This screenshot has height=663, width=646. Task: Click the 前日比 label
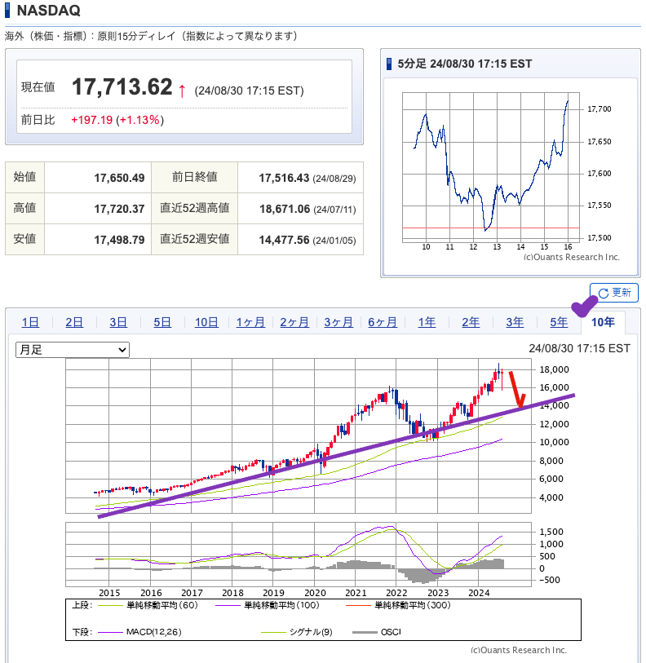coord(38,120)
